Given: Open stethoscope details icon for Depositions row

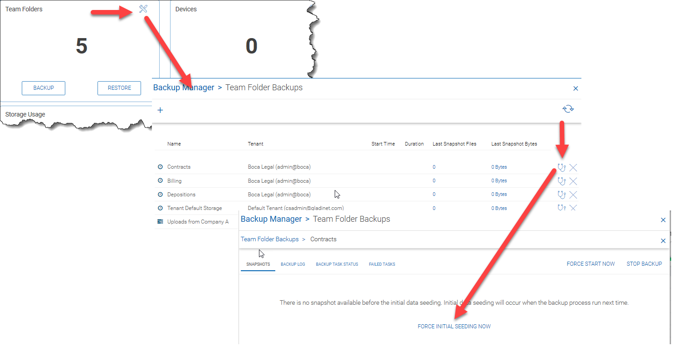Looking at the screenshot, I should point(562,195).
